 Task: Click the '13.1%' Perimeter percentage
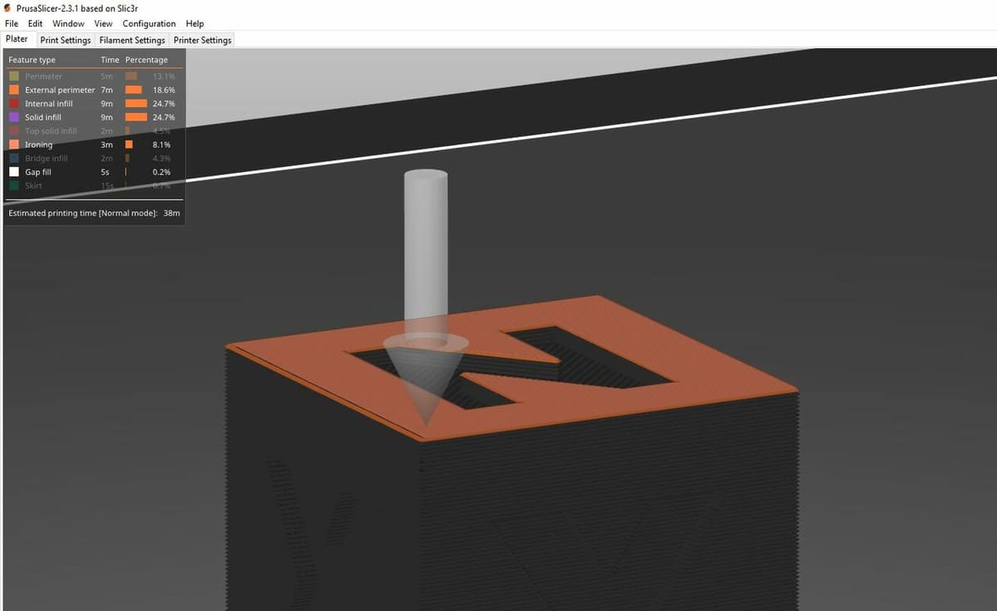coord(164,76)
